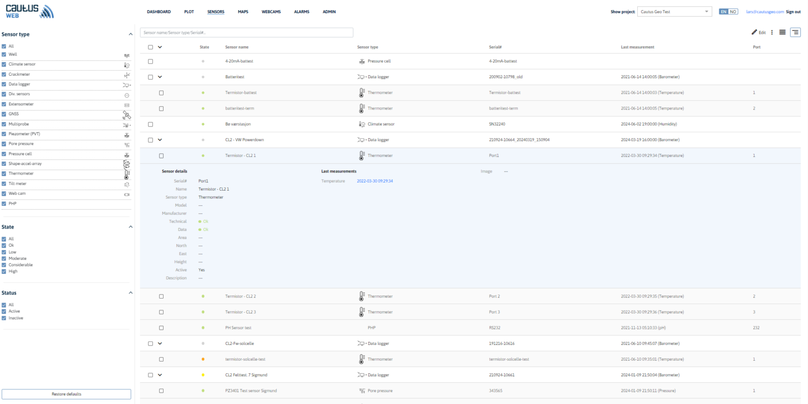
Task: Click the Thermometer icon in Sensor type filter
Action: [127, 175]
